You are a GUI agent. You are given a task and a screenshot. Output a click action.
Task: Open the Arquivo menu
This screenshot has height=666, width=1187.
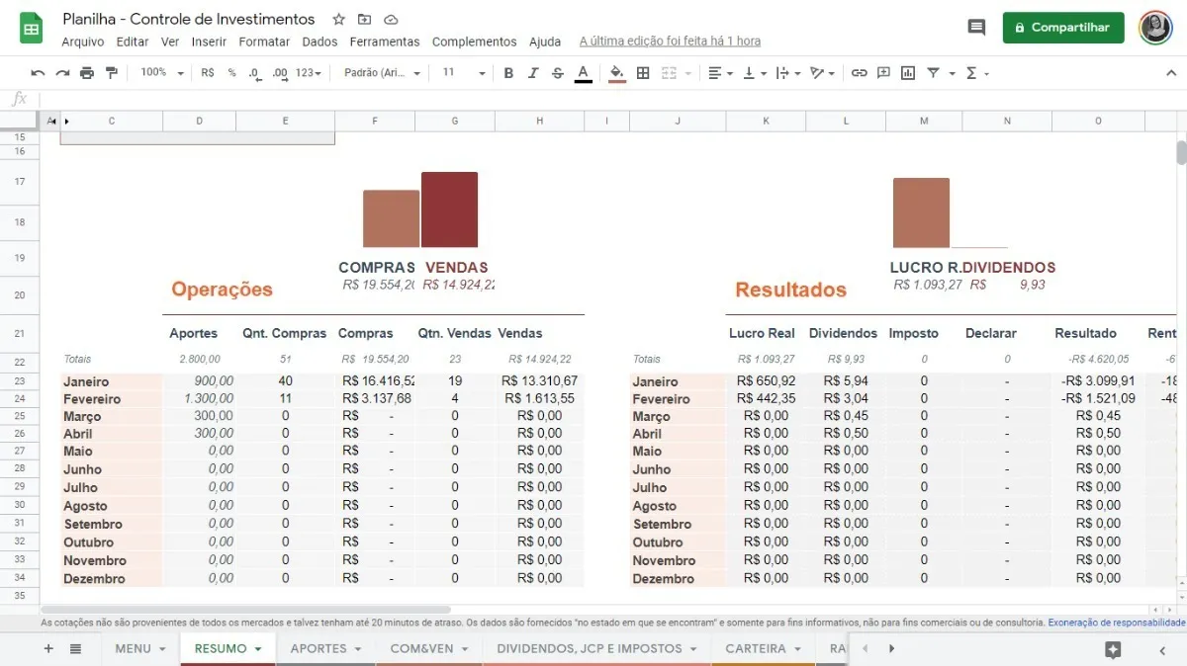[x=82, y=42]
